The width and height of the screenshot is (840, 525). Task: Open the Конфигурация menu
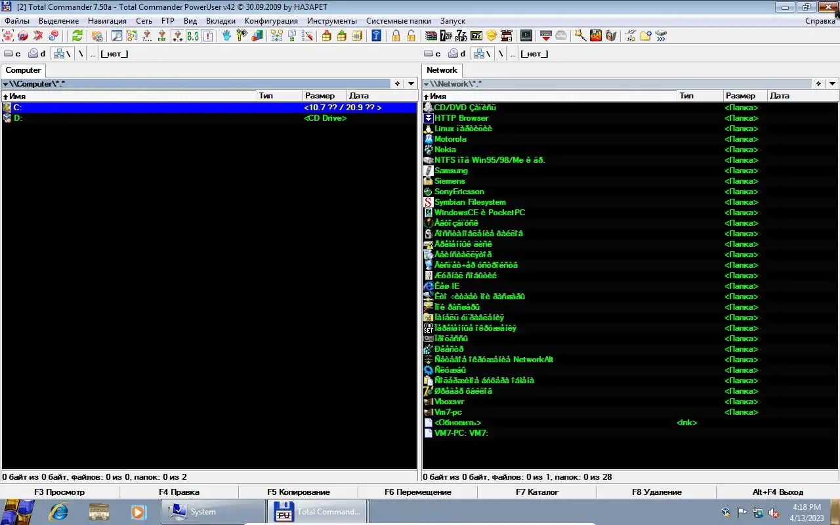(x=271, y=21)
